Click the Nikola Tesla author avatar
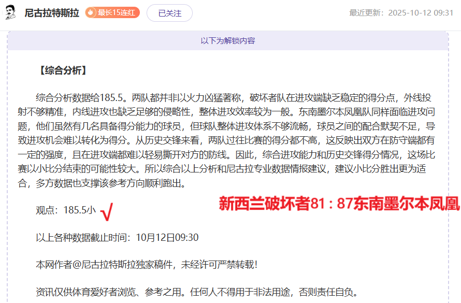This screenshot has height=303, width=461. click(x=11, y=12)
